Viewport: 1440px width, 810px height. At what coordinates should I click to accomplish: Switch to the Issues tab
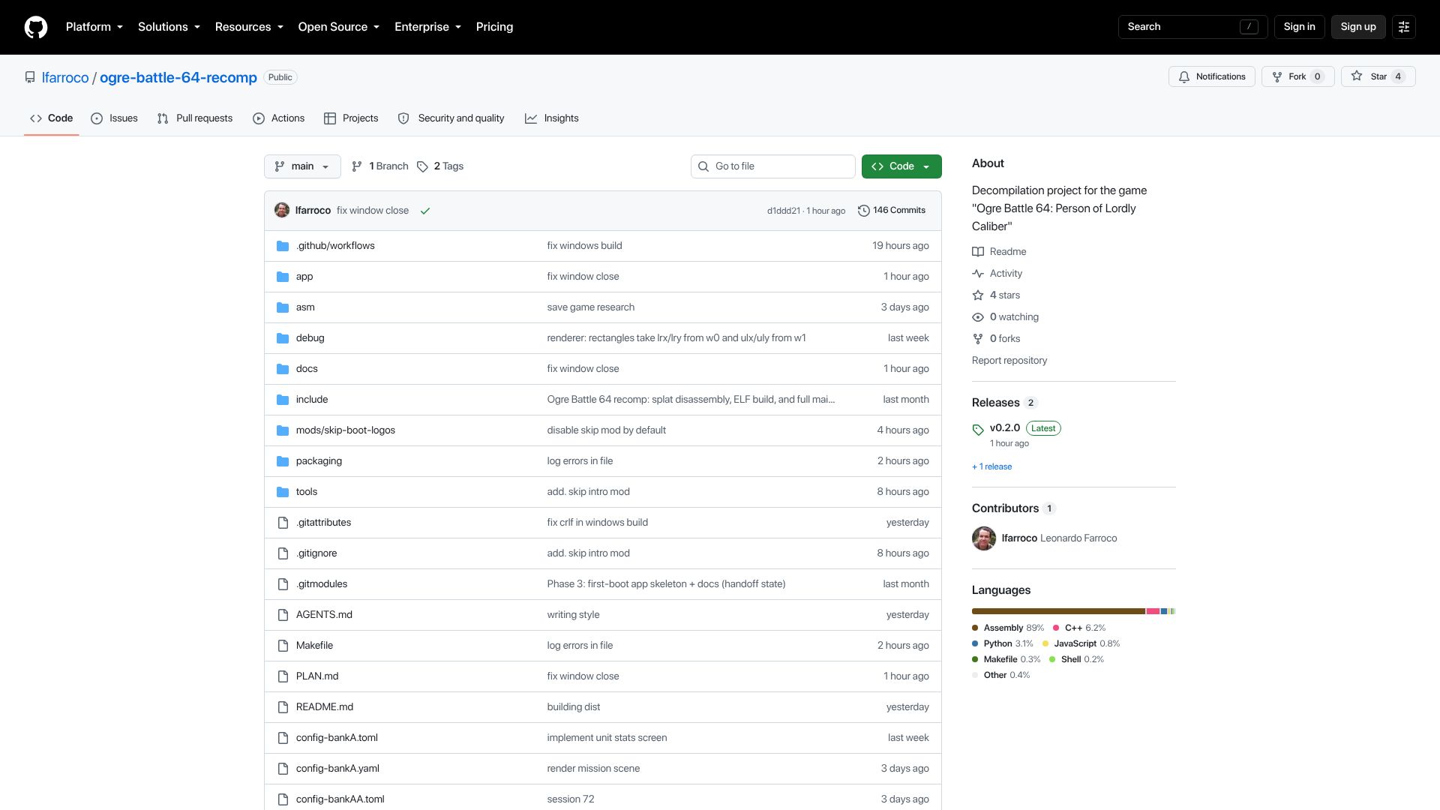click(114, 118)
